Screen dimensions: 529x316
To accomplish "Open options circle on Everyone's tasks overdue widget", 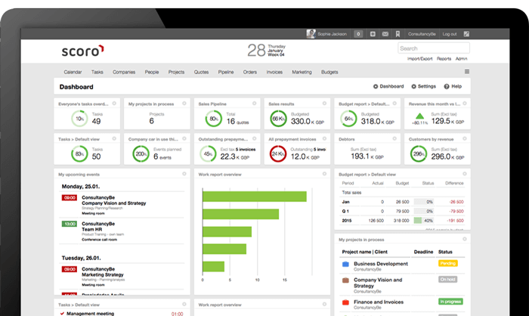I will [114, 104].
